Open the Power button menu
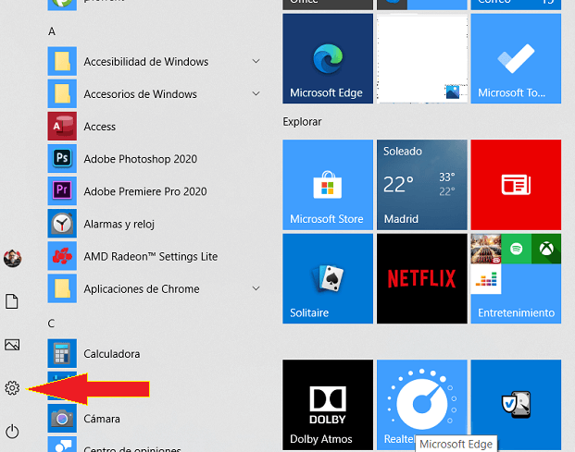Screen dimensions: 575x452 point(12,431)
